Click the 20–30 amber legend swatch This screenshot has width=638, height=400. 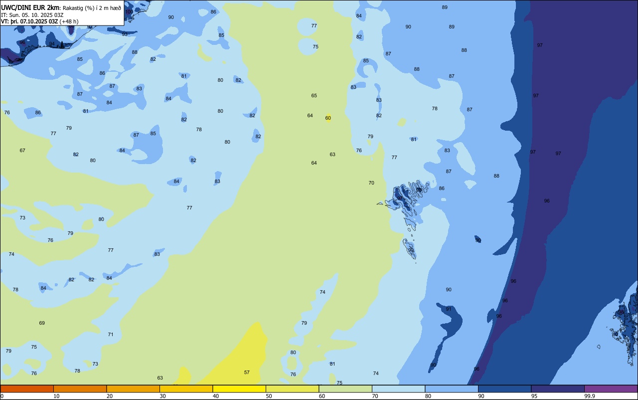133,389
